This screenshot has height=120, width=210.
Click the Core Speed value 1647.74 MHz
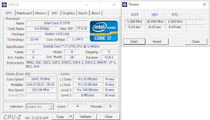(x=41, y=79)
